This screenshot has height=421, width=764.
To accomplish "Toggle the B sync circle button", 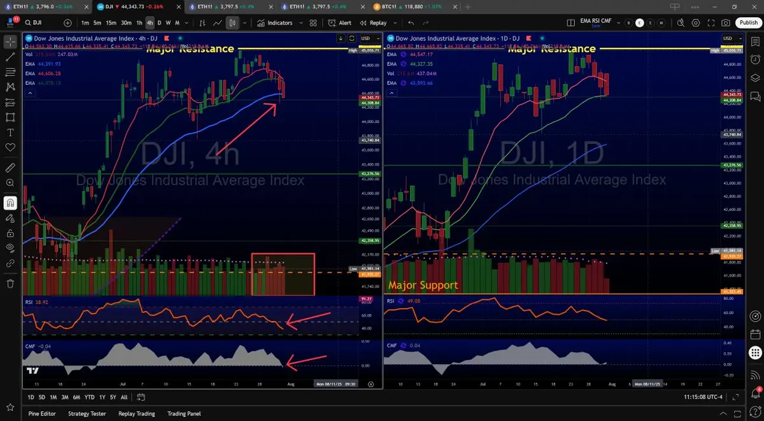I will (630, 22).
